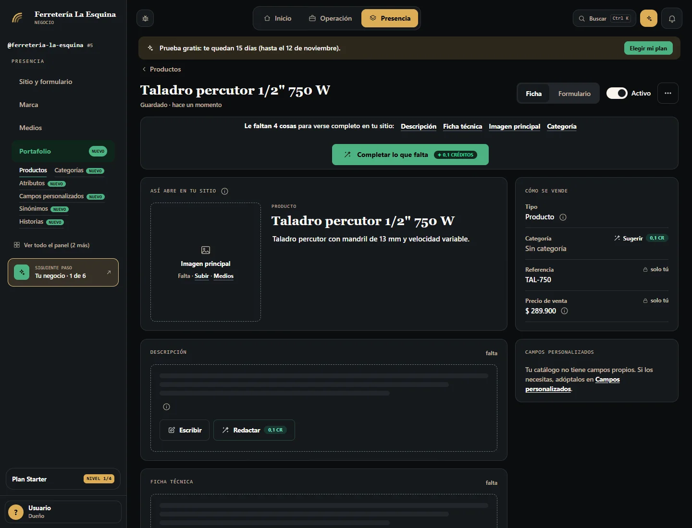This screenshot has height=528, width=692.
Task: Open 'Siguiente paso: Tu negocio' card
Action: pyautogui.click(x=63, y=272)
